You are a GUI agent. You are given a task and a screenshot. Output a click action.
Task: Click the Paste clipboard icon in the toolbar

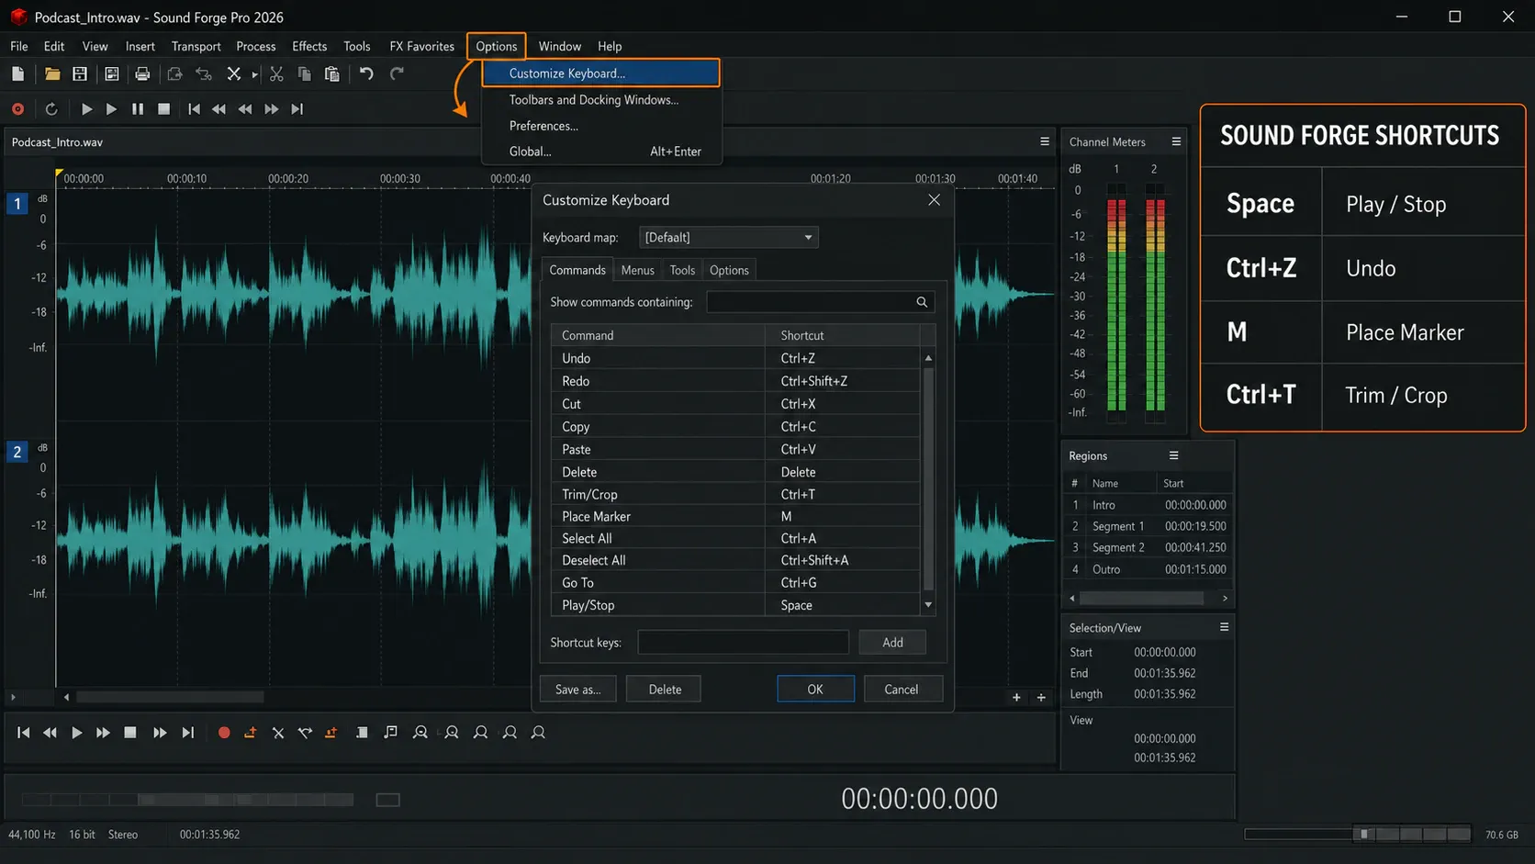click(x=332, y=73)
